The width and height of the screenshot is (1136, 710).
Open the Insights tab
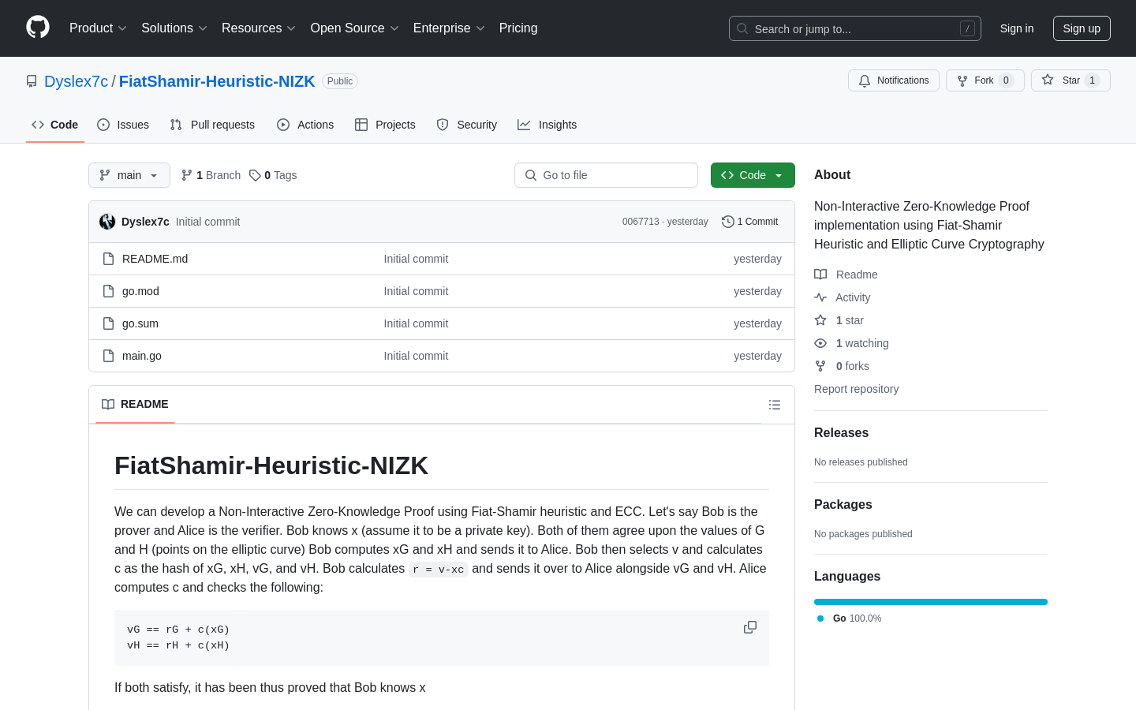547,125
